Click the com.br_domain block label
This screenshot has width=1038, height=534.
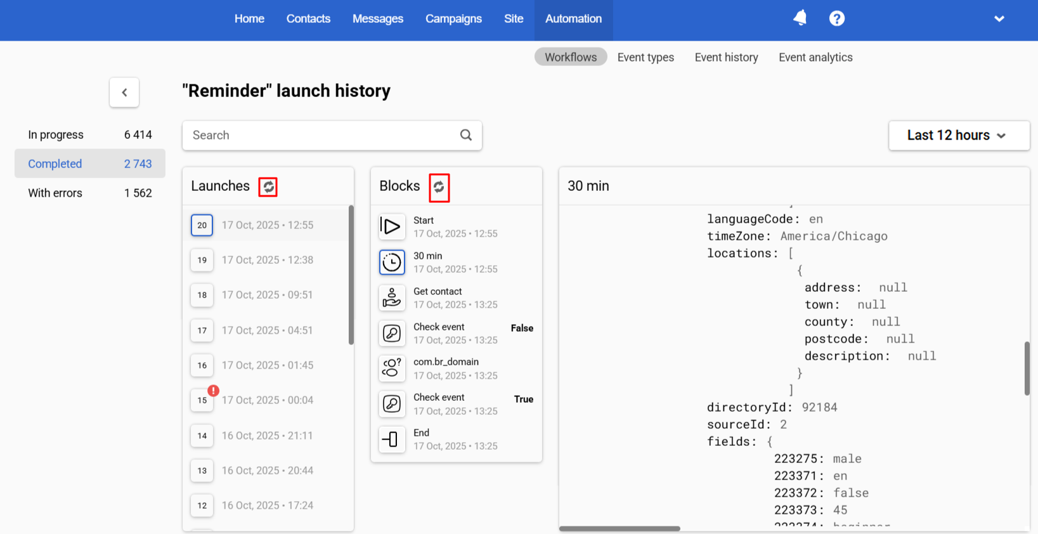click(x=446, y=361)
